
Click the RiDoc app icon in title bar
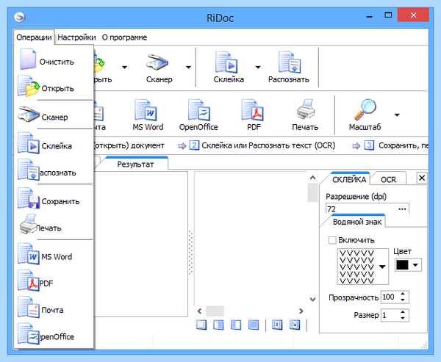pos(20,18)
